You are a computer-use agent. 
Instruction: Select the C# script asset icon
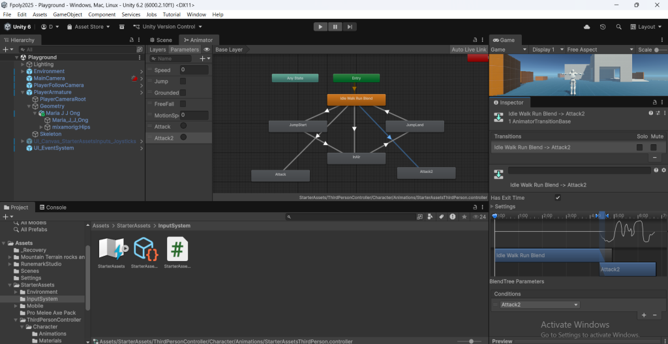pyautogui.click(x=177, y=249)
